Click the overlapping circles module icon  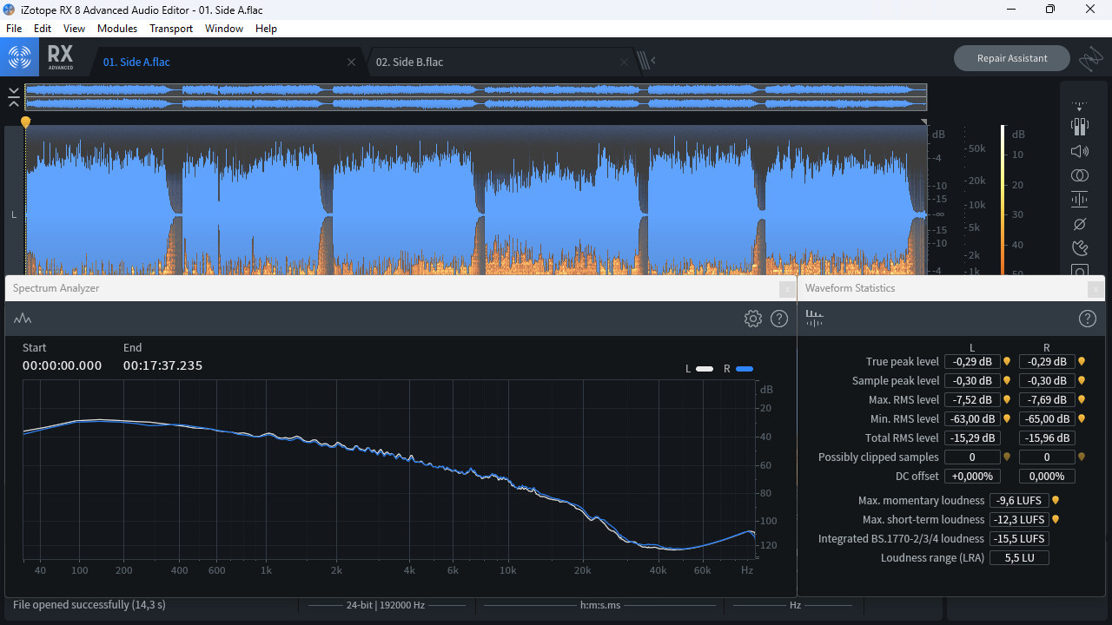(1079, 175)
